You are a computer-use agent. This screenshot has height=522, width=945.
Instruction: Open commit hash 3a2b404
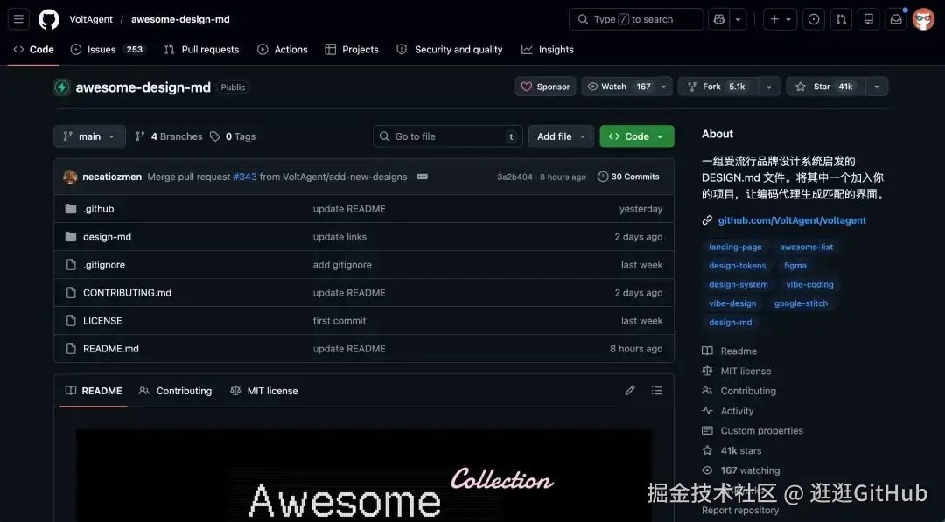(514, 177)
